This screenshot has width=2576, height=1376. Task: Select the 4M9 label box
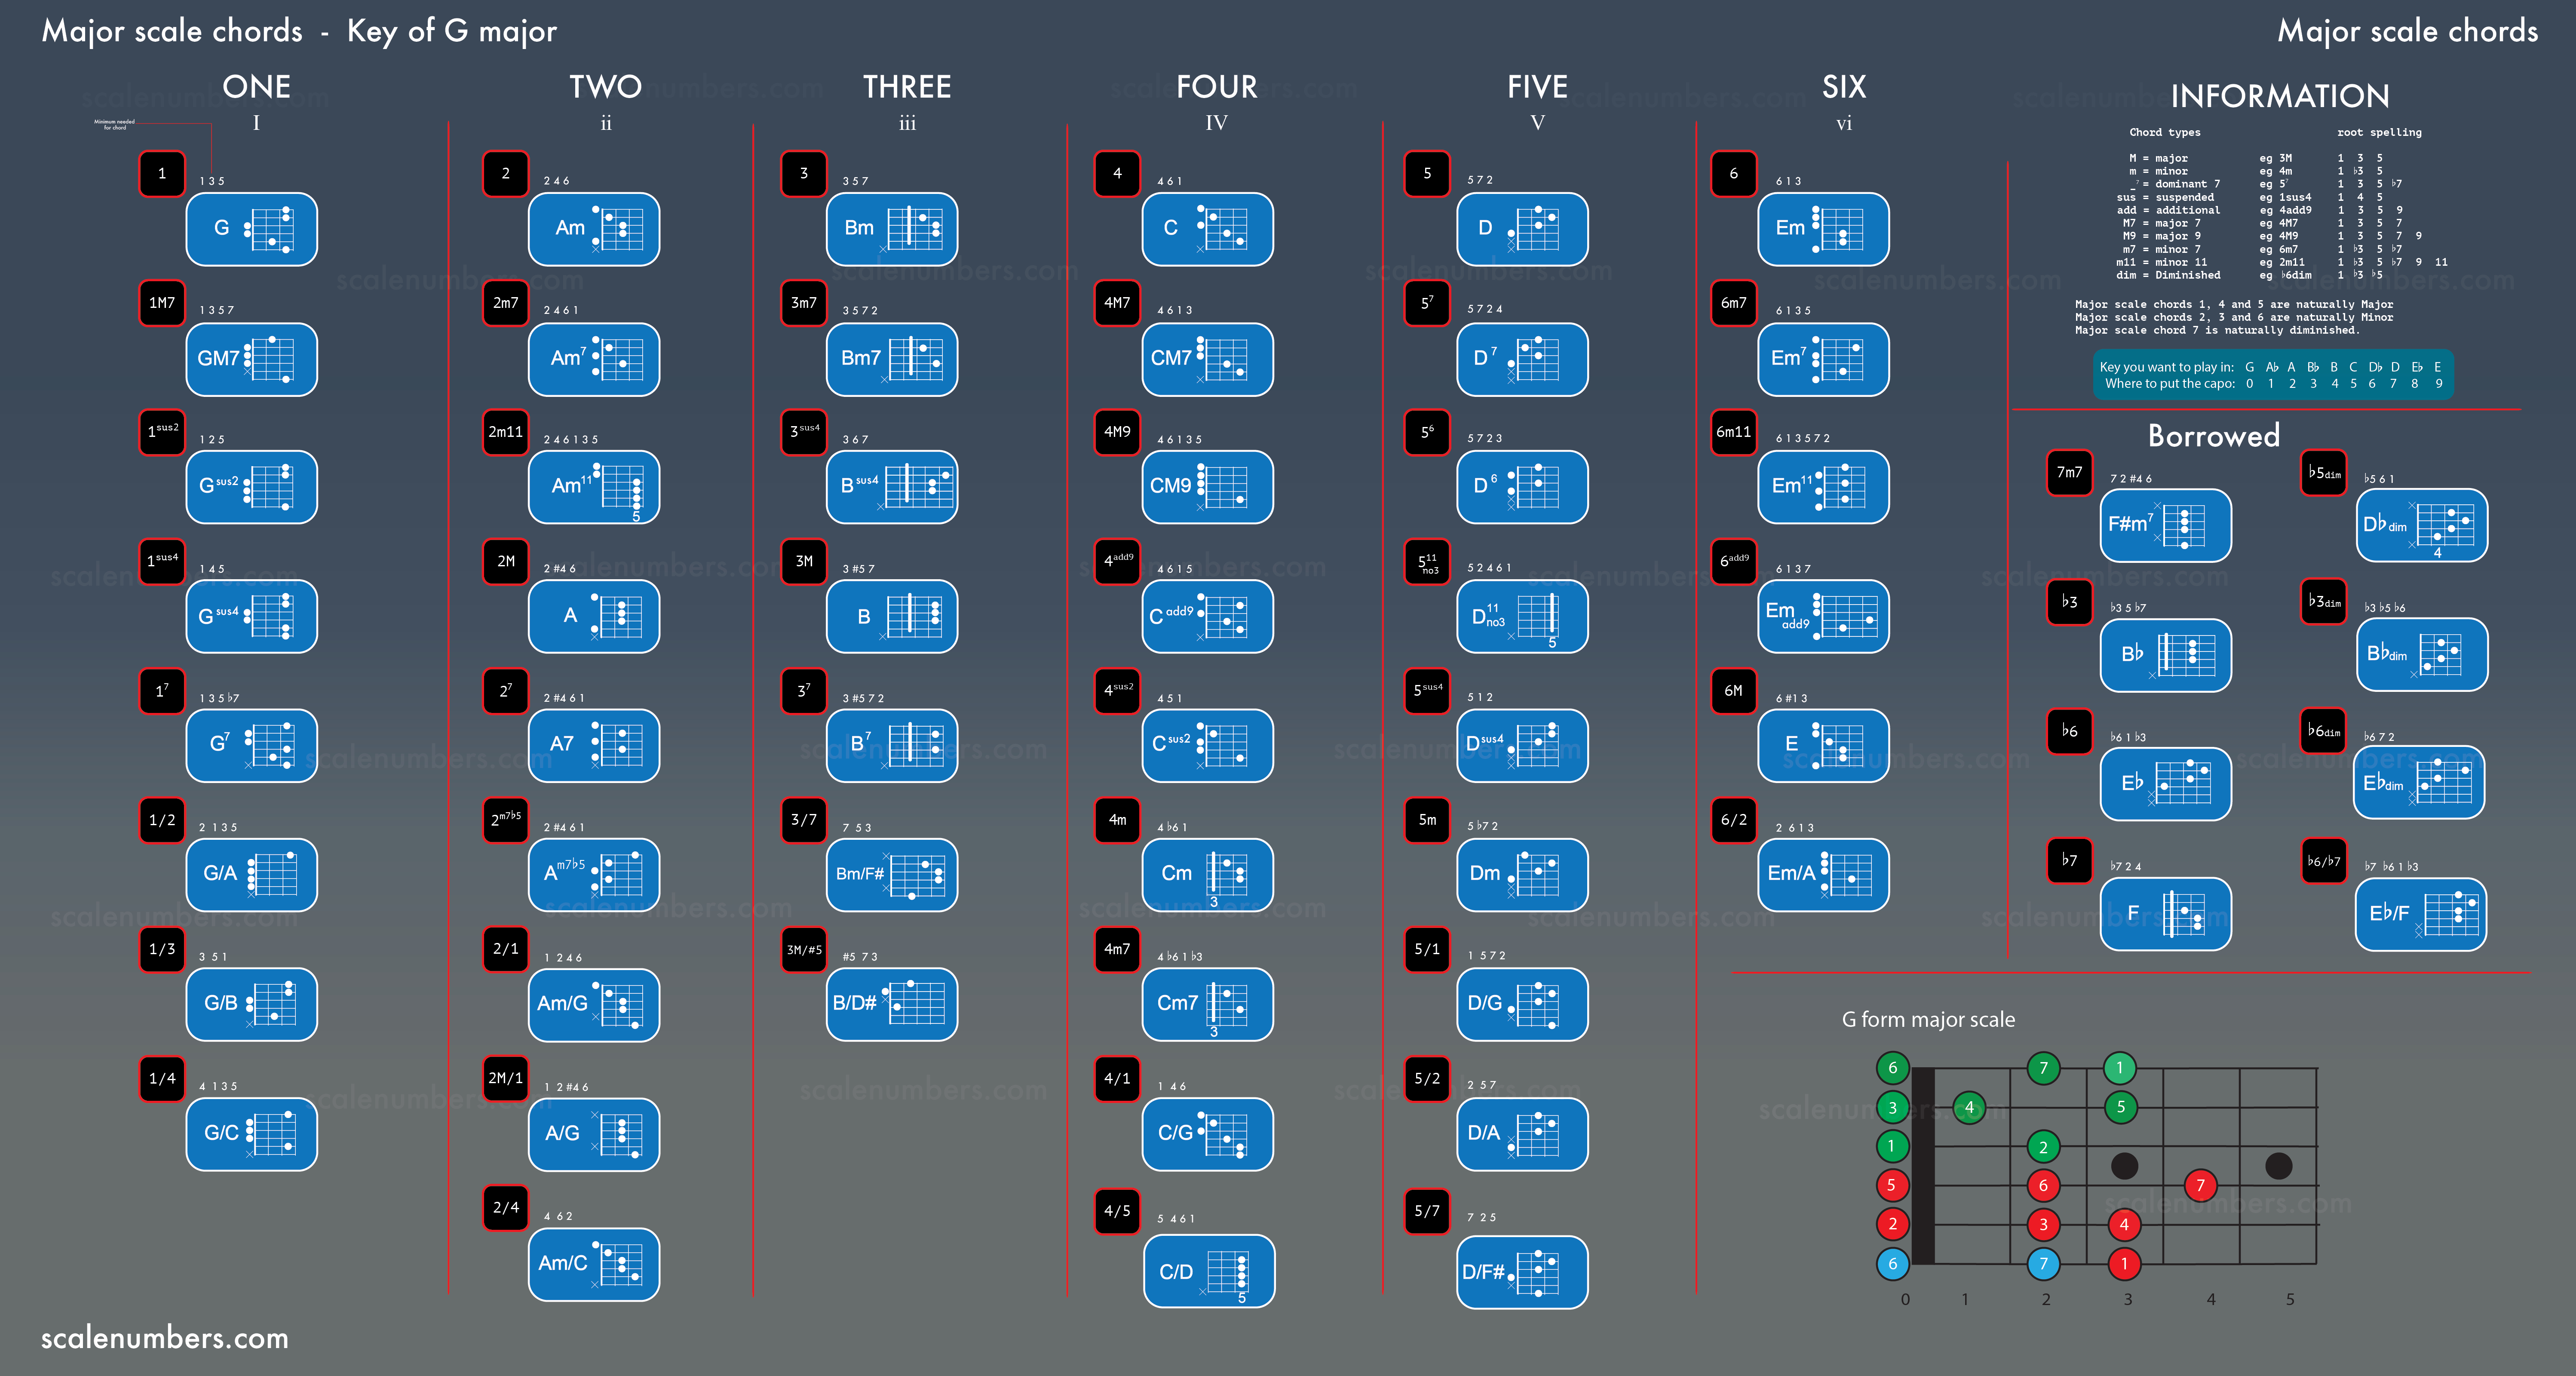pyautogui.click(x=1118, y=432)
